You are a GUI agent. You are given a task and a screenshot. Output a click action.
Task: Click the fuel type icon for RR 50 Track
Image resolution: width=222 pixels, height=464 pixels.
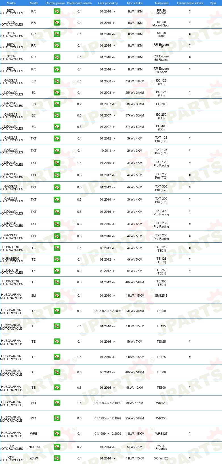57,34
